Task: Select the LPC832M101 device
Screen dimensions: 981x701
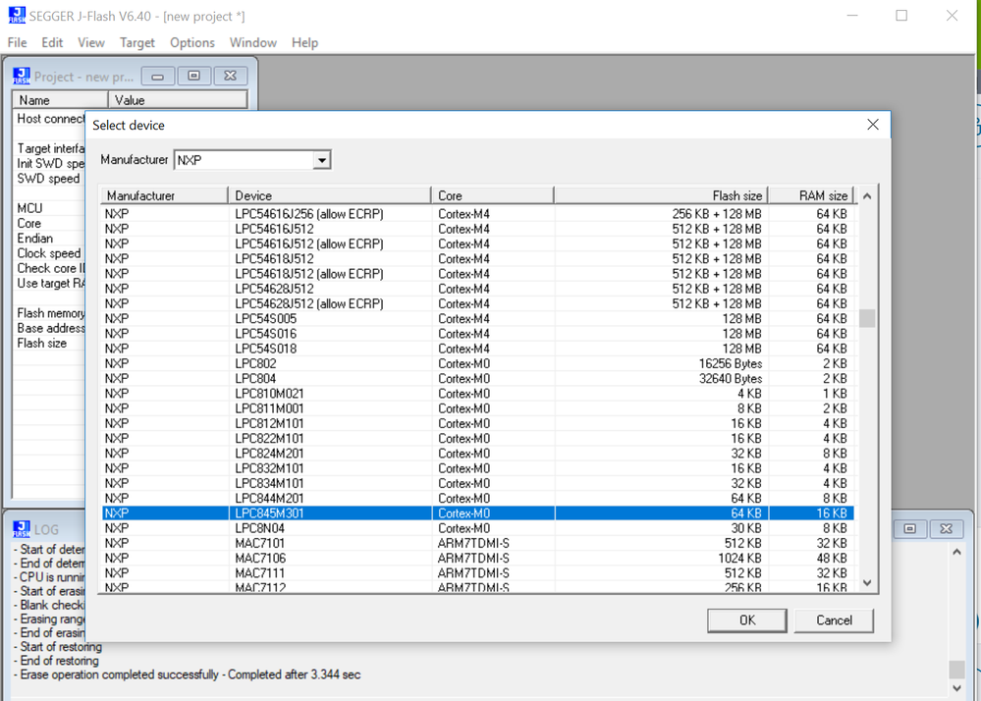Action: pyautogui.click(x=478, y=468)
